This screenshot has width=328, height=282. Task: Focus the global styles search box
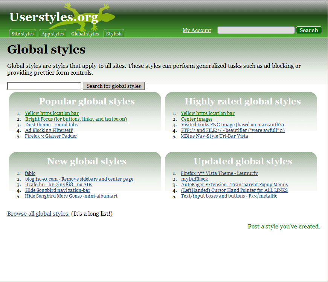pos(44,86)
